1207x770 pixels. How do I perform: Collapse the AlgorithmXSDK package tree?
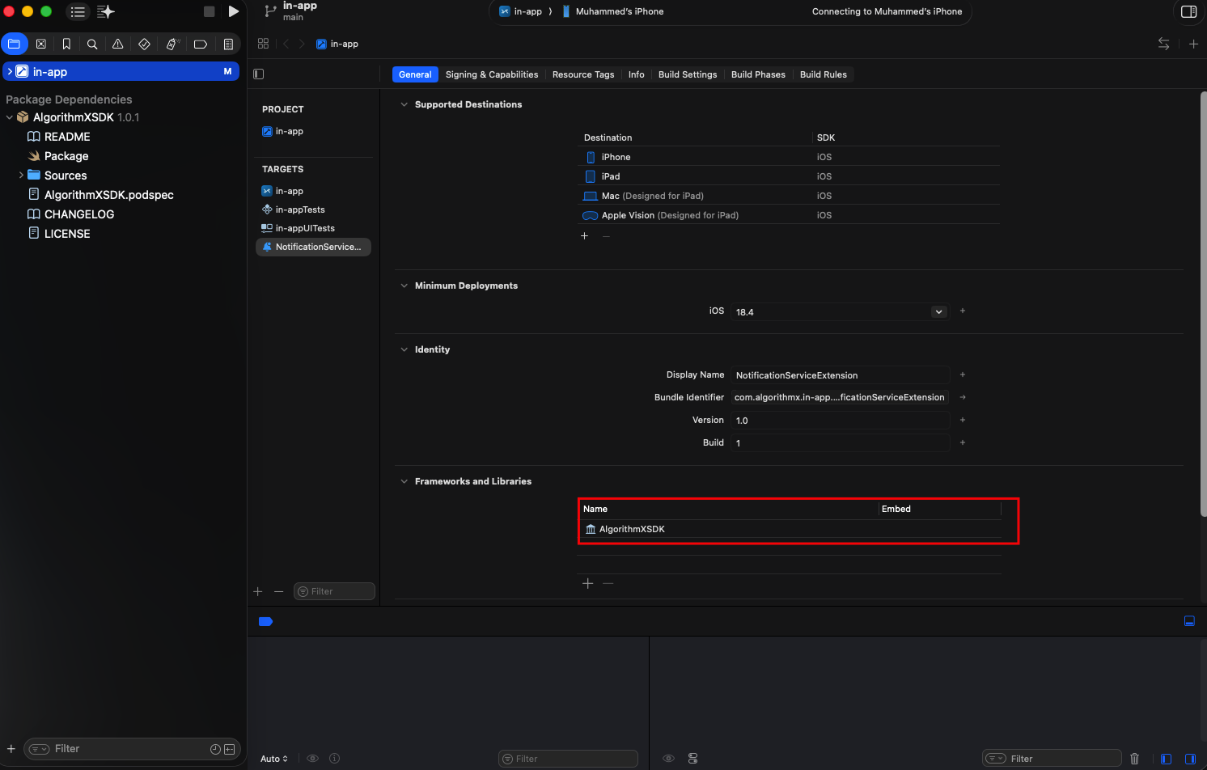(10, 117)
